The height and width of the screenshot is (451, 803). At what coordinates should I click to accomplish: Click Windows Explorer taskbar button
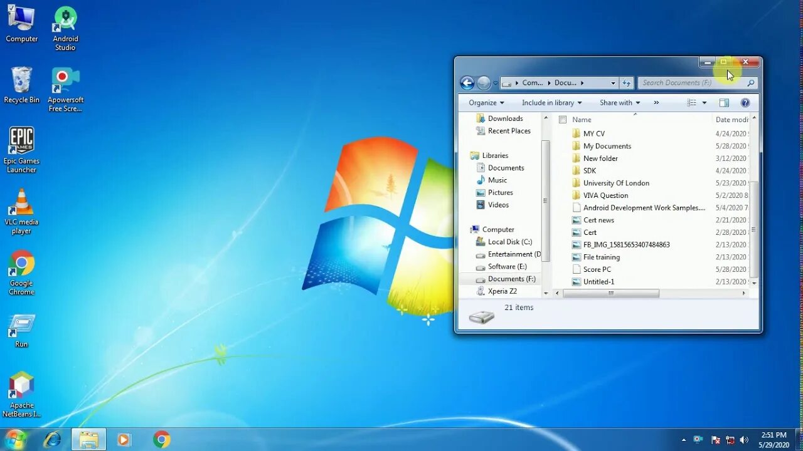point(88,440)
